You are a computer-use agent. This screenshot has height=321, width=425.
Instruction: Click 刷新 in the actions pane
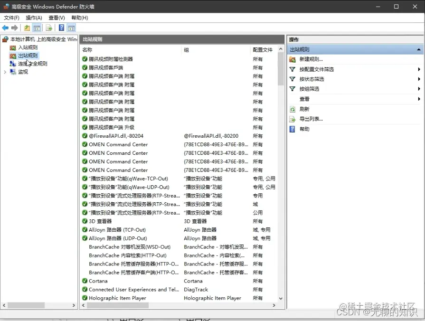pyautogui.click(x=304, y=109)
